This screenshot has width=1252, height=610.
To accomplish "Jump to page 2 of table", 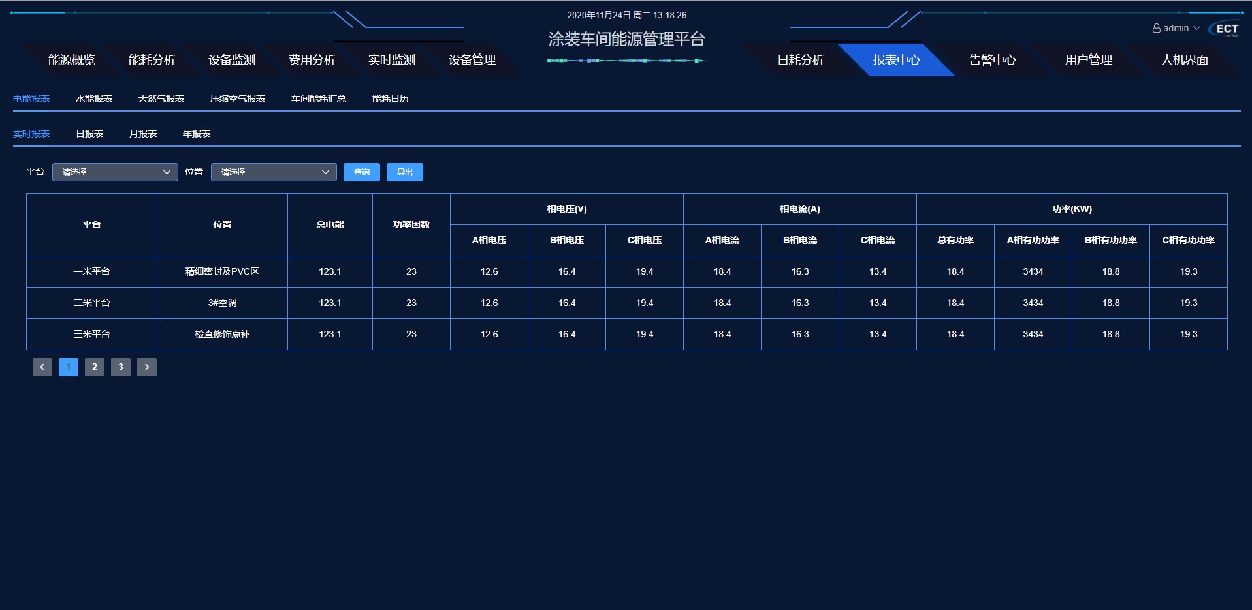I will 95,367.
